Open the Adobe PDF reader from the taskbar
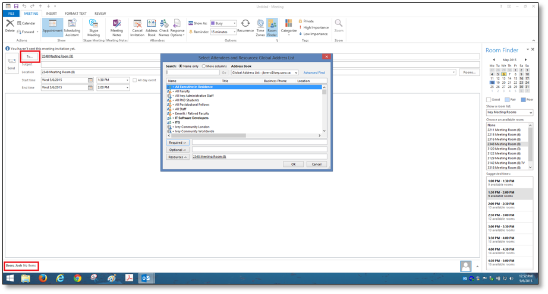This screenshot has height=294, width=548. (129, 278)
